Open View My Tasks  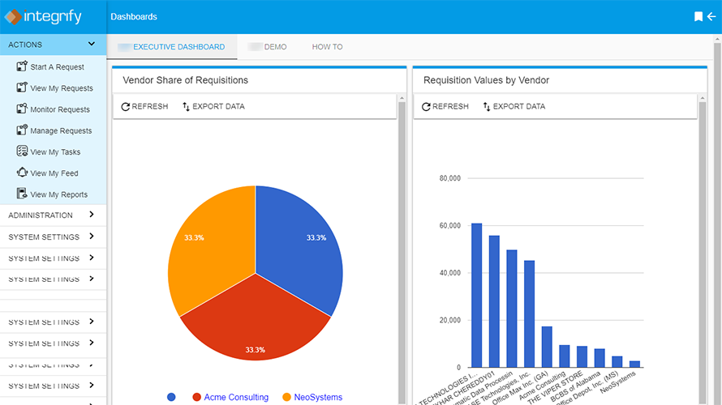[x=55, y=151]
